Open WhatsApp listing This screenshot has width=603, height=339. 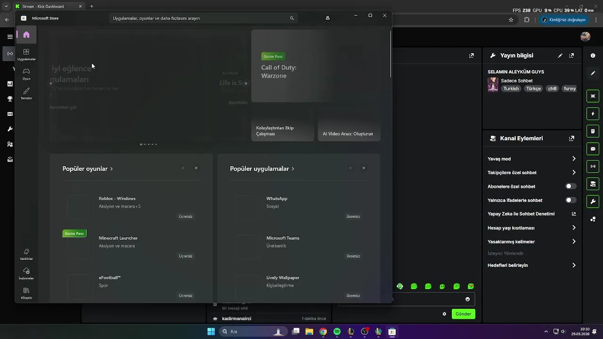(299, 207)
